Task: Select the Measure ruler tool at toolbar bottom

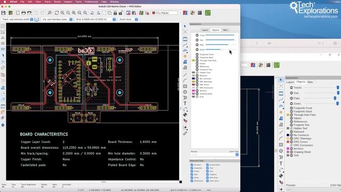Action: [185, 133]
